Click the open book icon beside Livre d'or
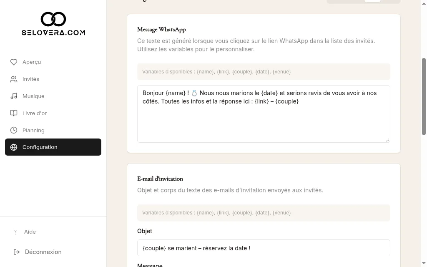The width and height of the screenshot is (427, 267). [x=14, y=113]
